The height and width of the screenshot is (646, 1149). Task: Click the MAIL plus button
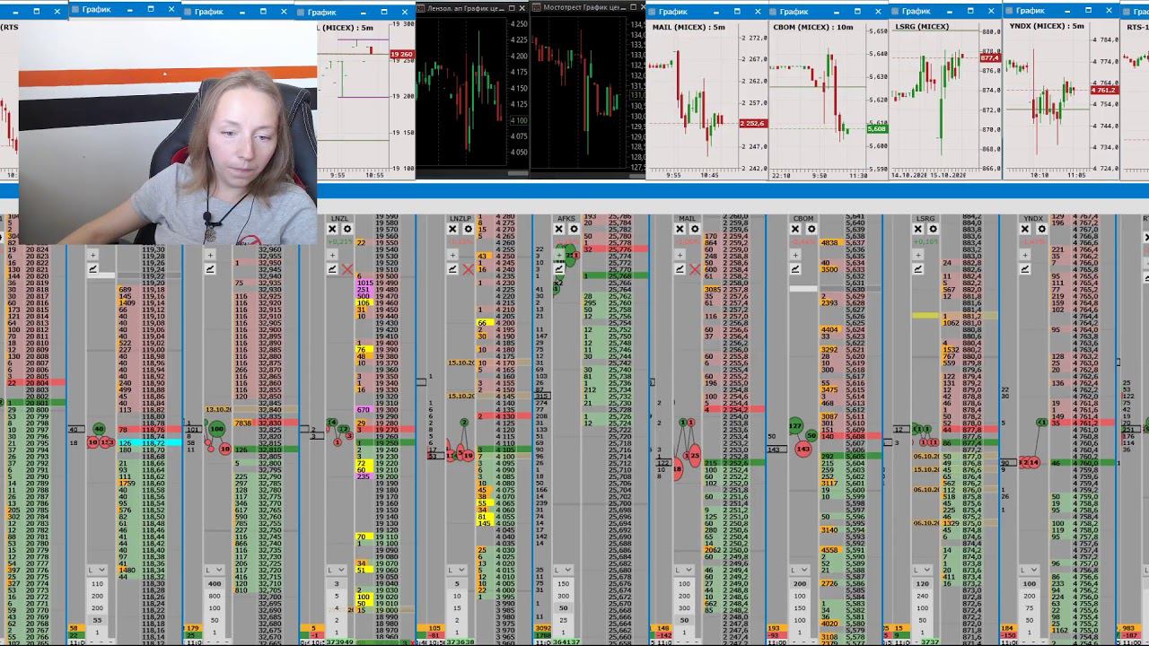coord(679,255)
